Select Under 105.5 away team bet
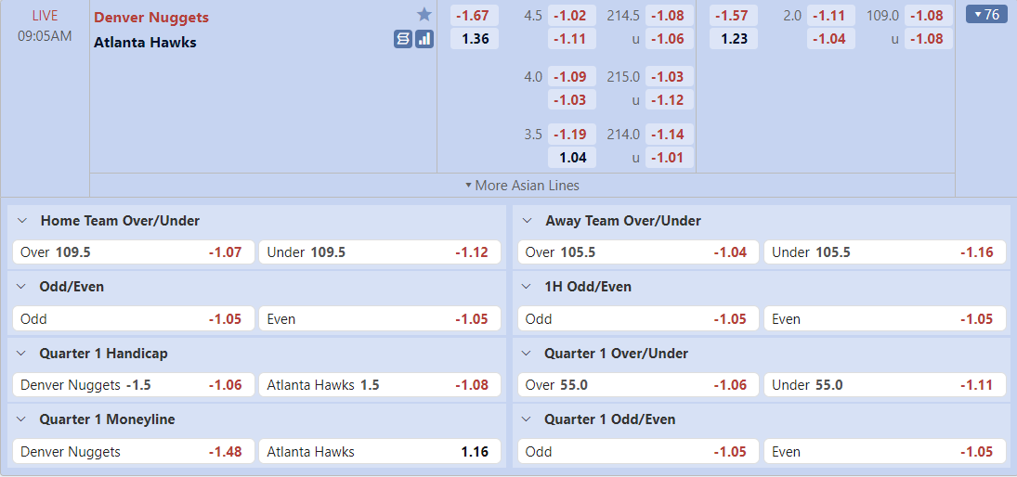The width and height of the screenshot is (1017, 477). (x=885, y=252)
